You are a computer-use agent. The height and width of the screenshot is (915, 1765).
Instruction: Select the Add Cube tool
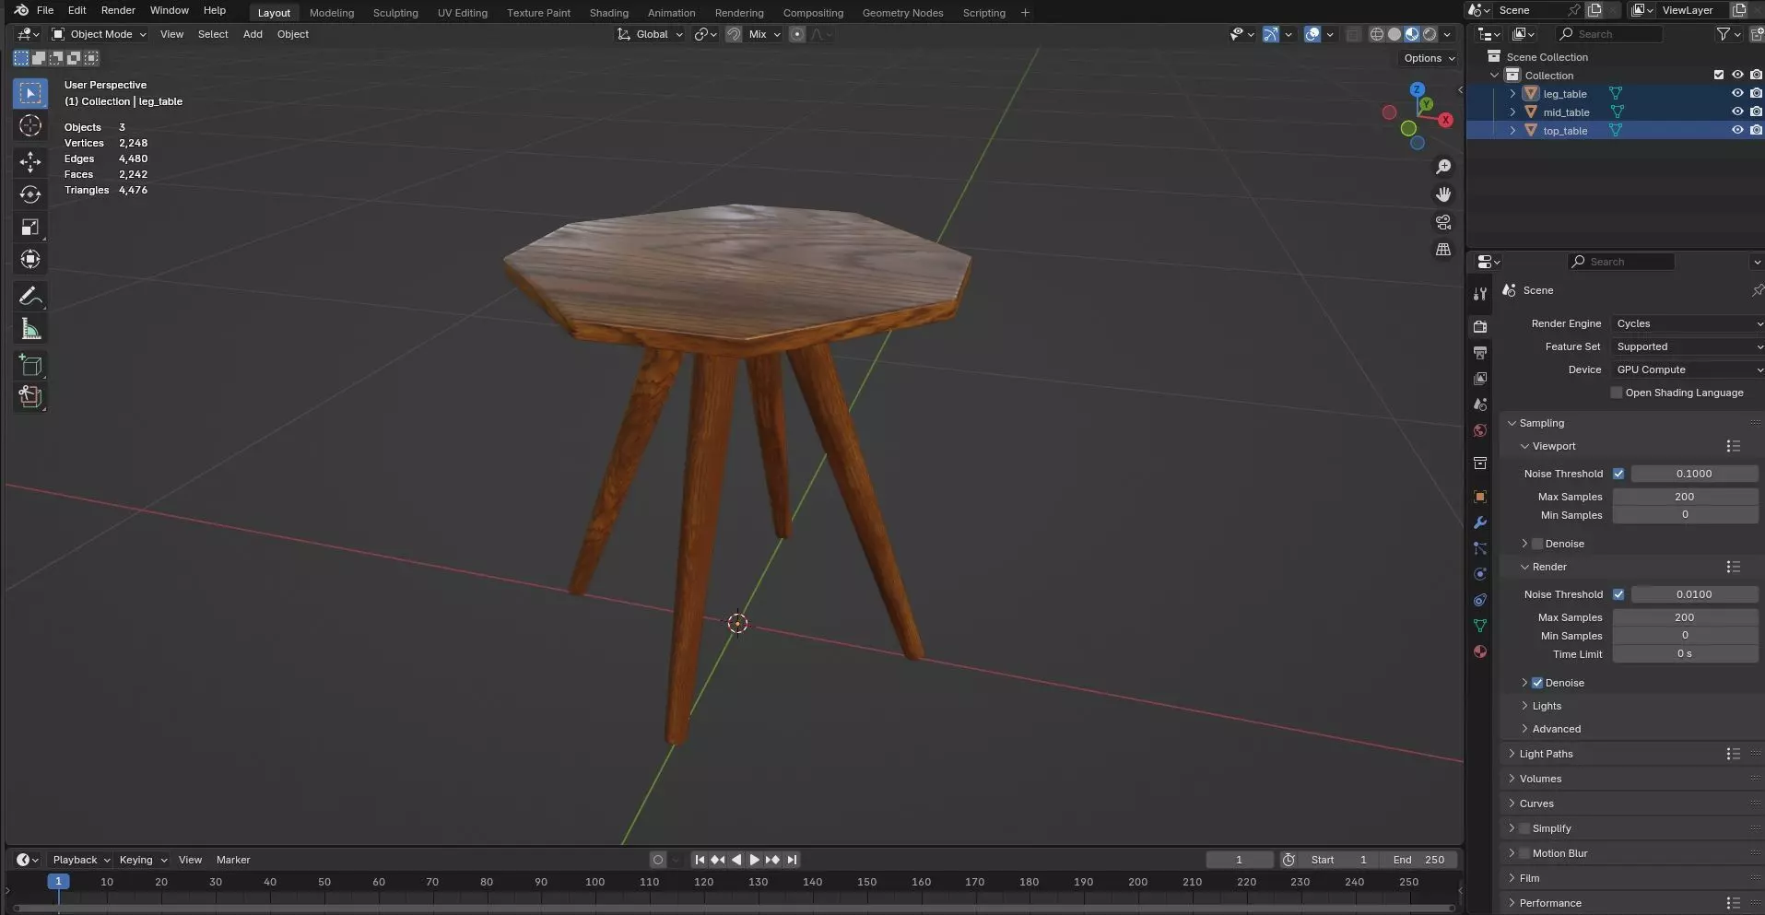(x=30, y=365)
